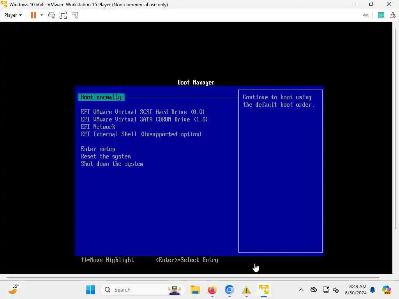399x299 pixels.
Task: Expand the power options arrow next to pause
Action: (x=42, y=15)
